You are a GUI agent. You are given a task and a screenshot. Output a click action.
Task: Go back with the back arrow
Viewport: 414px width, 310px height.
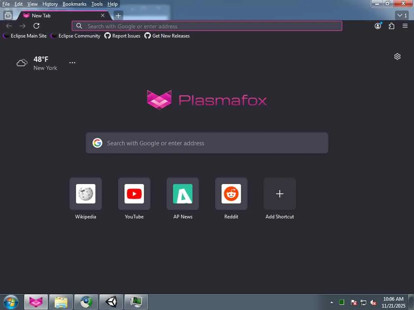pos(9,26)
